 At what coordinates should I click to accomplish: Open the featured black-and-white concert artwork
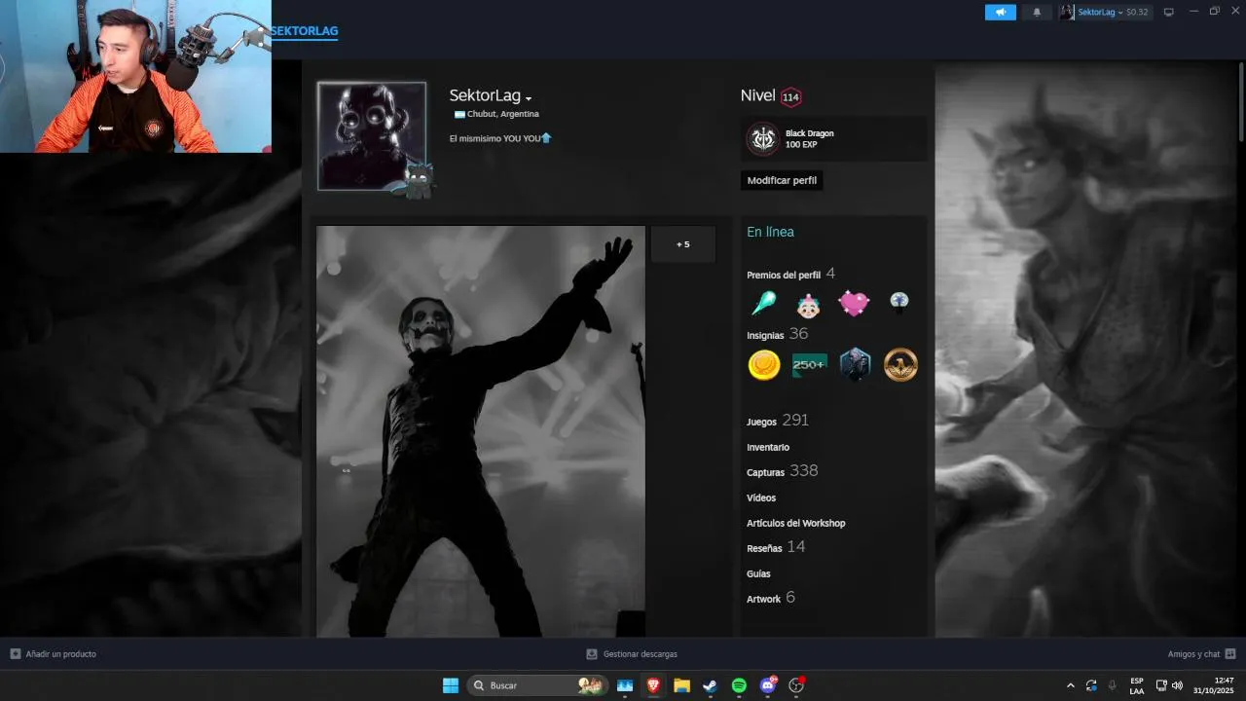click(x=481, y=431)
